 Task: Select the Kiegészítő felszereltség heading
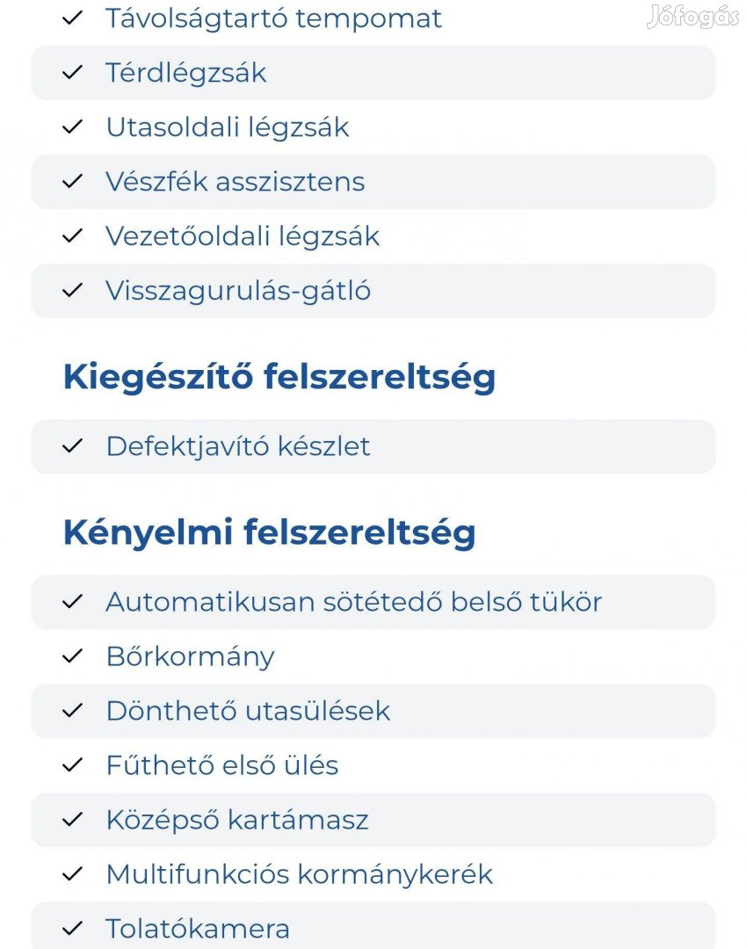279,377
